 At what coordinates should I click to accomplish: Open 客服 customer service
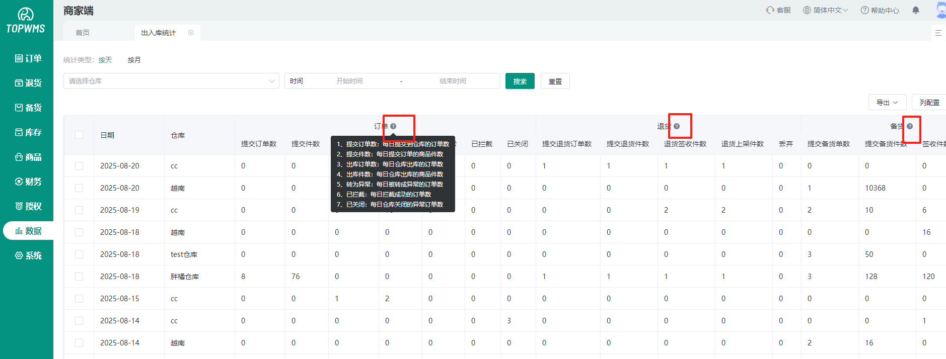[778, 10]
